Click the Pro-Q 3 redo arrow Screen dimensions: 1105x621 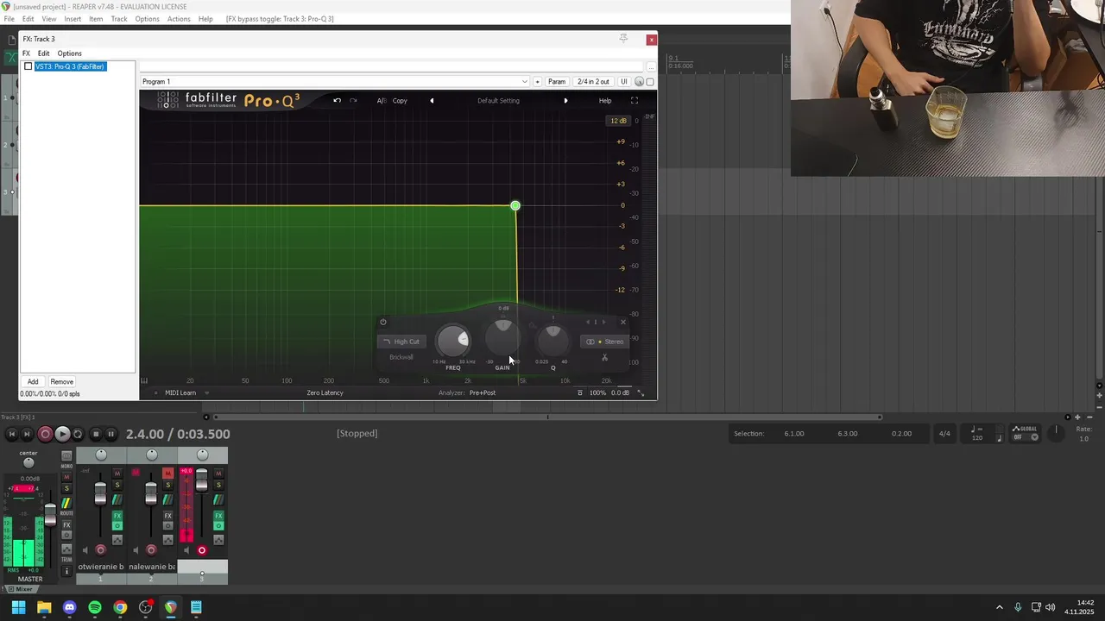(x=353, y=100)
